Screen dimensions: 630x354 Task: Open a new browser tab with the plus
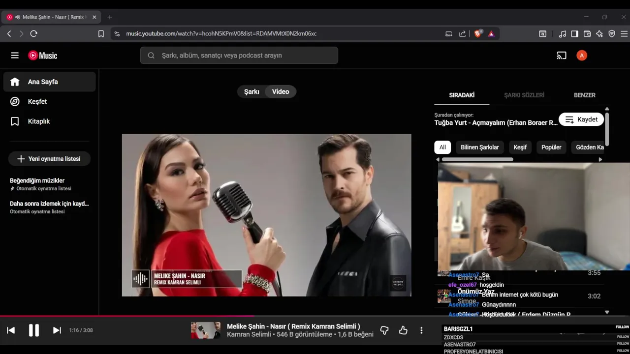tap(110, 17)
